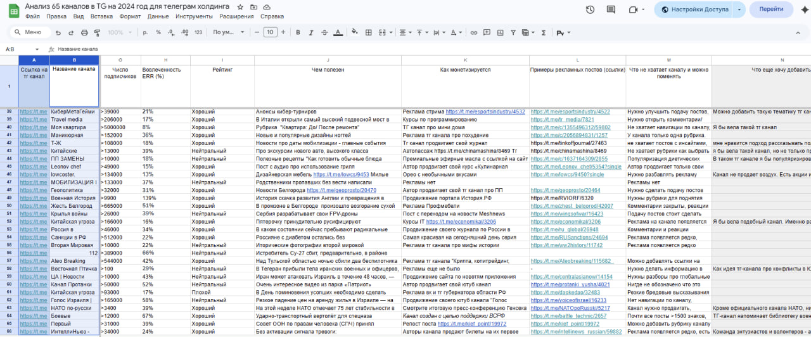Click the borders grid icon

(369, 32)
